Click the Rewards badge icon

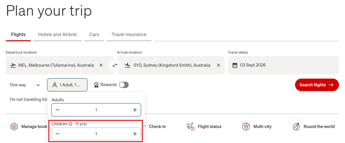[x=97, y=85]
